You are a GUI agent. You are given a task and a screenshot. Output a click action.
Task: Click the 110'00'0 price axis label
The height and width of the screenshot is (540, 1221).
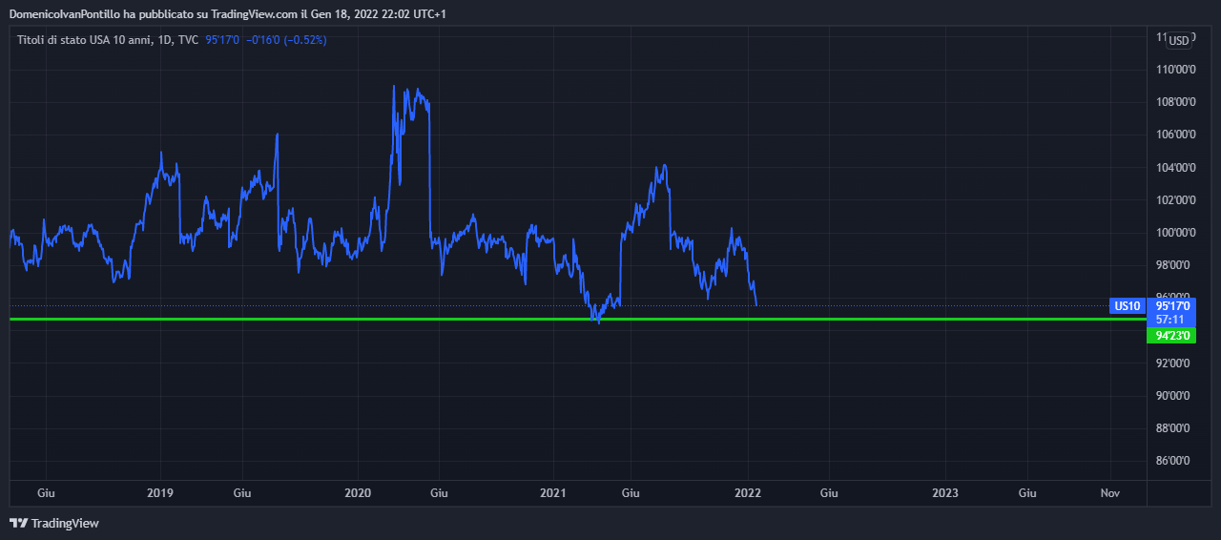click(x=1175, y=70)
